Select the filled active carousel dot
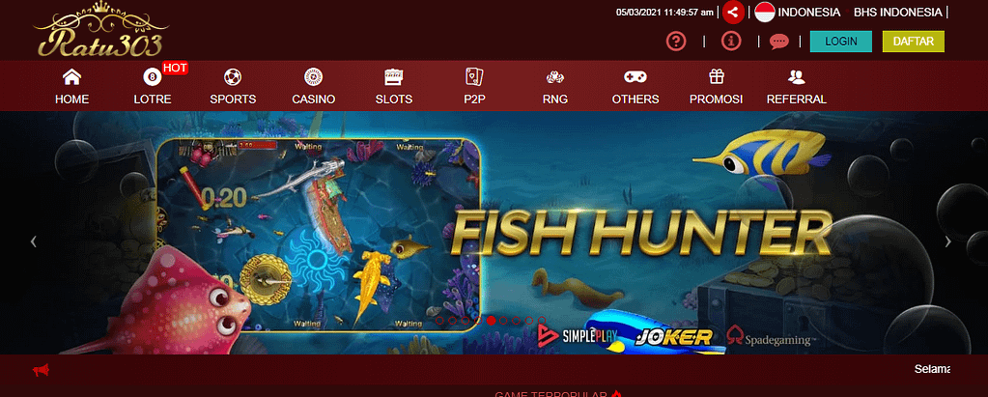 click(x=491, y=320)
